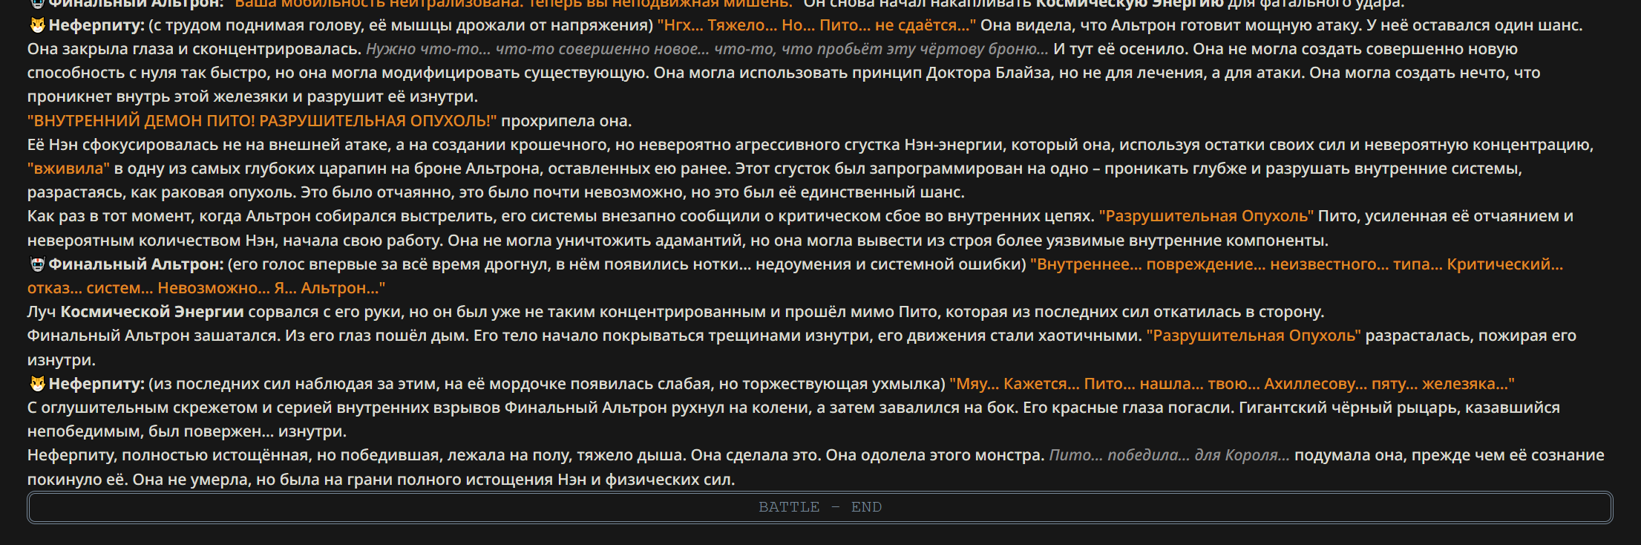Click italic thought "Пито... победила... для Короля..."
Screen dimensions: 1641x545
click(1169, 455)
